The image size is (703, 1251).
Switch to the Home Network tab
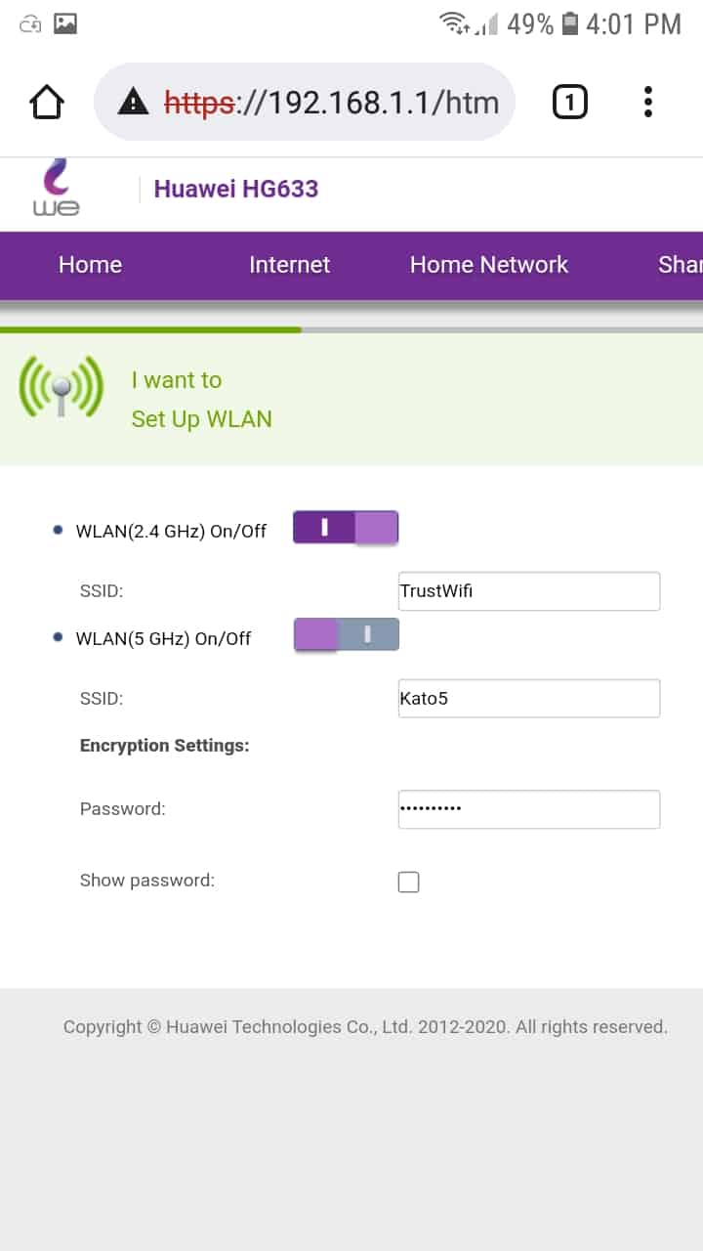pos(488,265)
